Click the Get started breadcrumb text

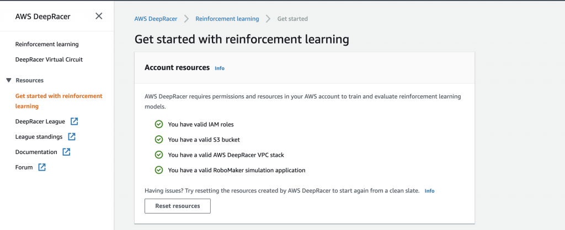tap(292, 19)
